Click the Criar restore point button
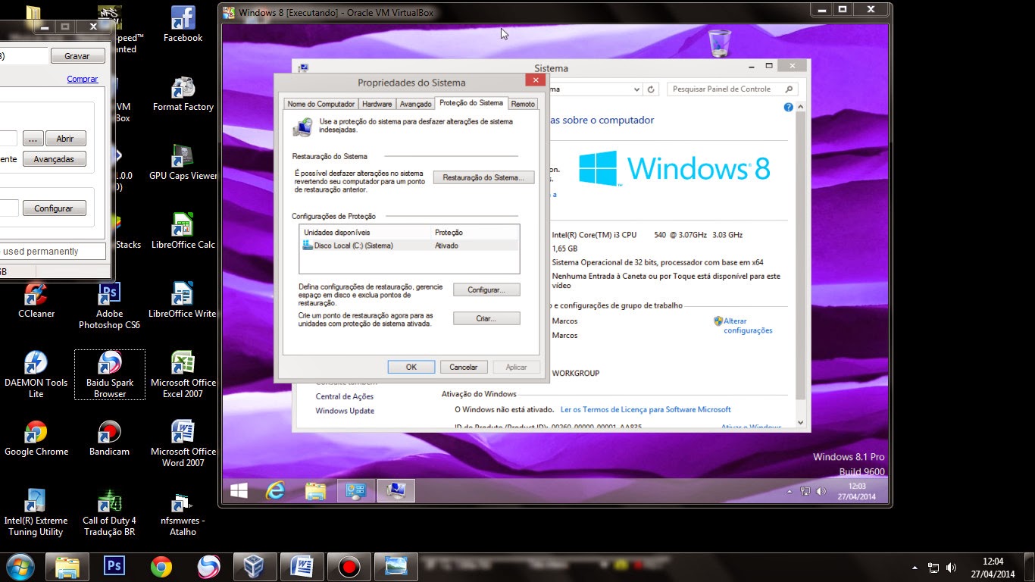Viewport: 1035px width, 582px height. click(486, 318)
